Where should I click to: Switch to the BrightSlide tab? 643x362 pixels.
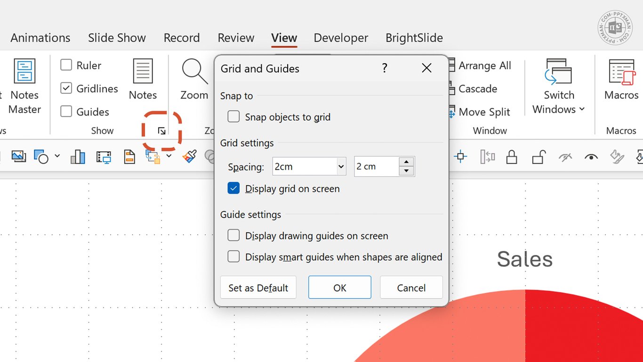(x=414, y=38)
